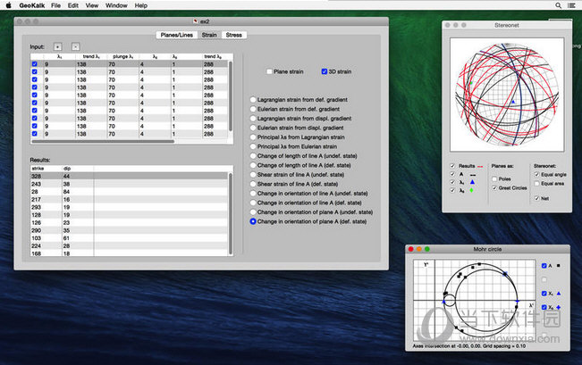Image resolution: width=582 pixels, height=365 pixels.
Task: Open the View menu
Action: point(92,5)
